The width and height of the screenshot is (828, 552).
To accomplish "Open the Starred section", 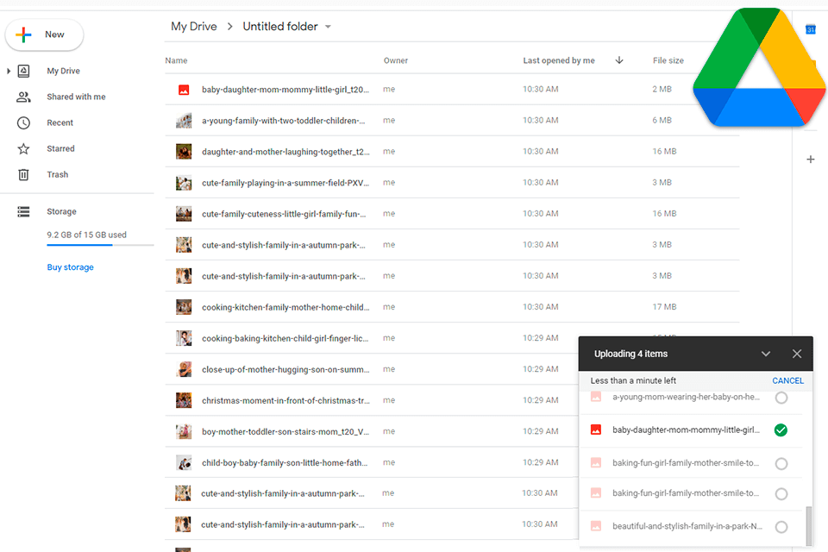I will click(60, 148).
